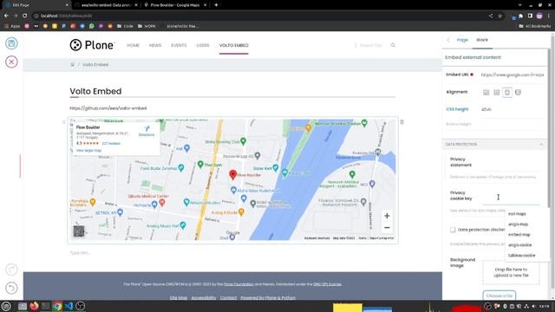Delete the embed block with trash icon
The width and height of the screenshot is (555, 312).
pyautogui.click(x=402, y=122)
